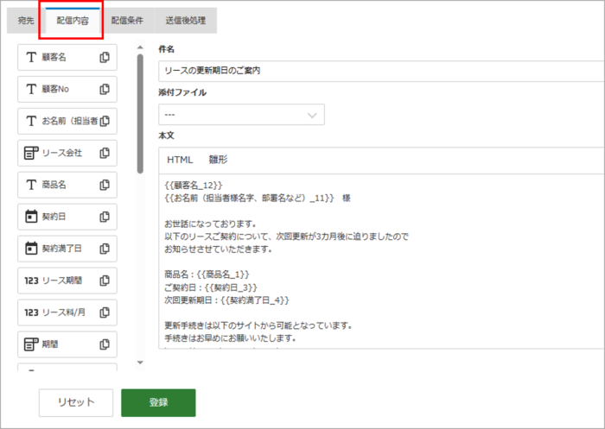This screenshot has height=429, width=605.
Task: Click the {{契約日_3}} placeholder in body
Action: click(231, 287)
